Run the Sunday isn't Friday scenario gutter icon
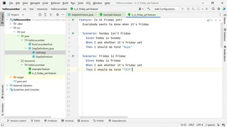Image resolution: width=227 pixels, height=127 pixels. click(73, 34)
